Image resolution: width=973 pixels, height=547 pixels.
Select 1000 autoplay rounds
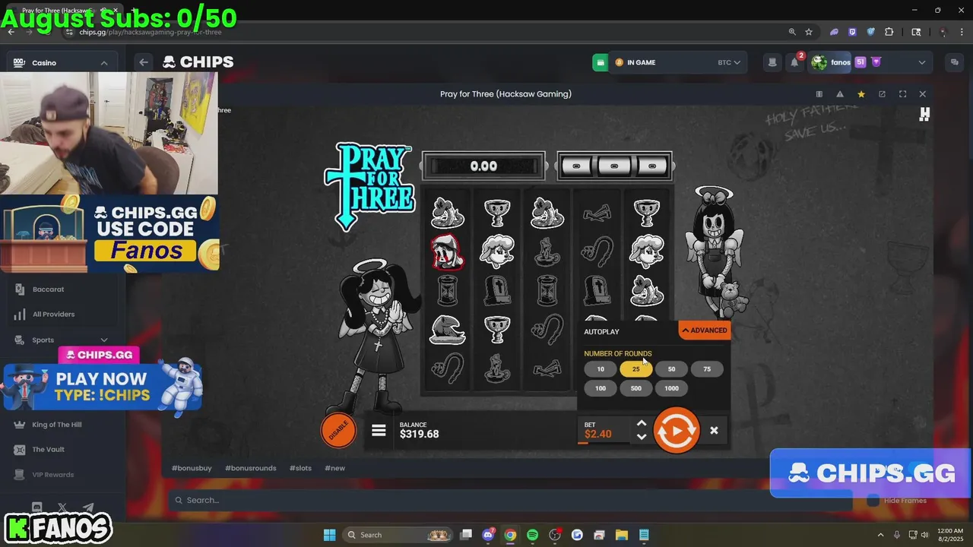click(671, 388)
